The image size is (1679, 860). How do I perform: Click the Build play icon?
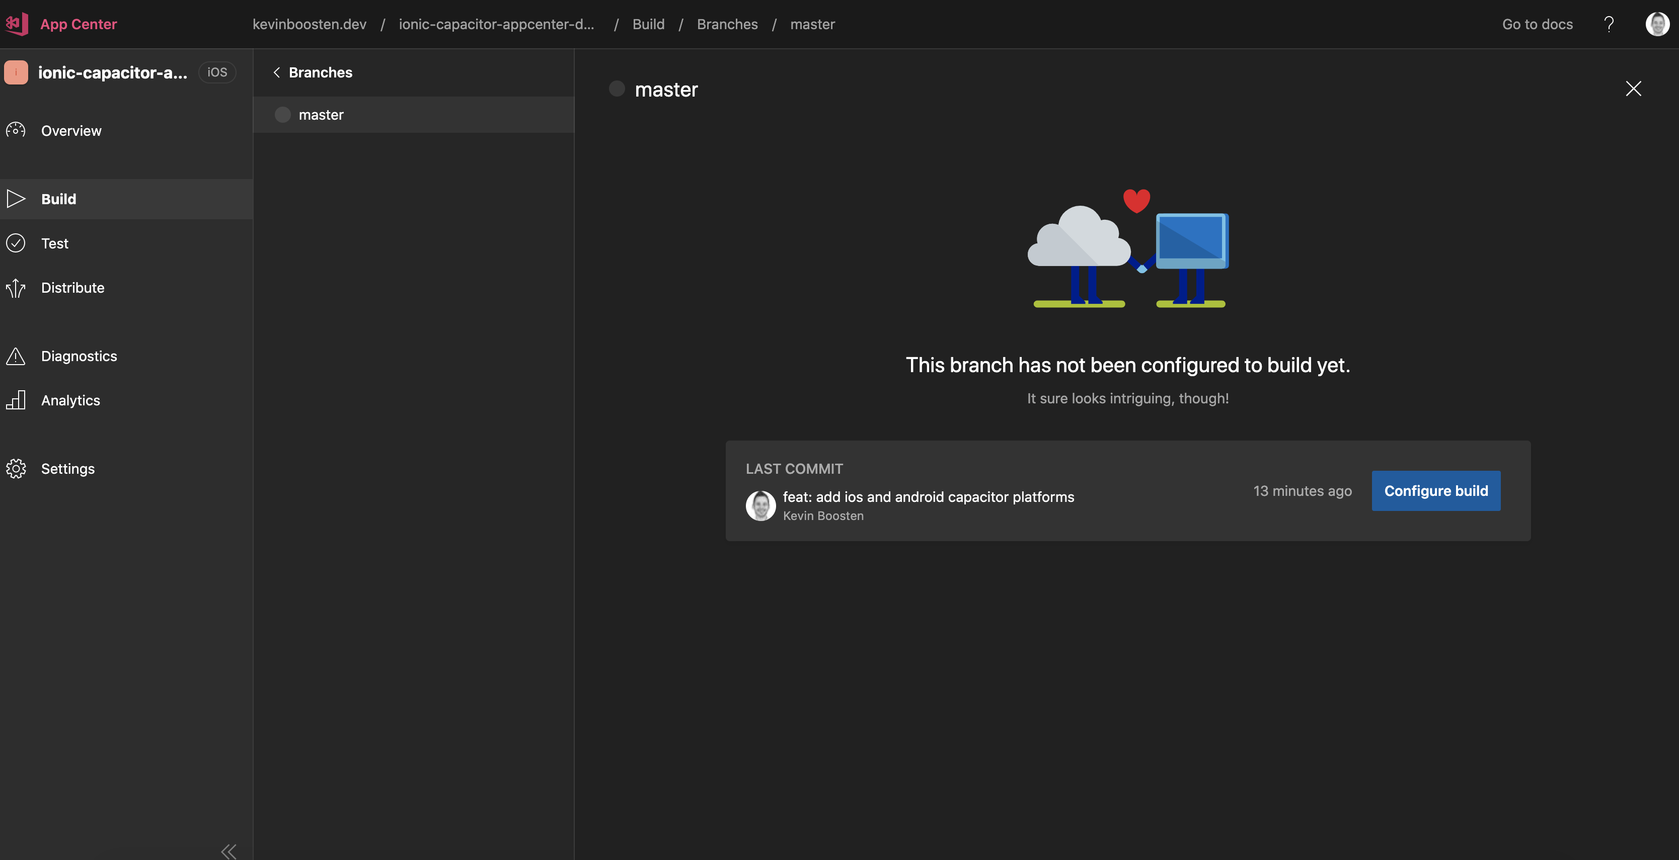pos(16,199)
